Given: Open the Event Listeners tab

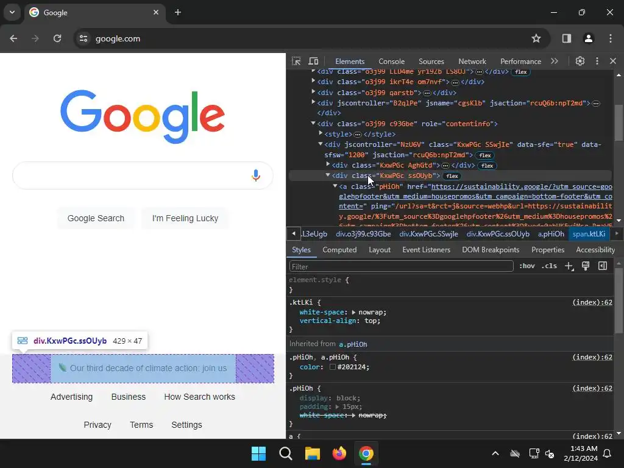Looking at the screenshot, I should pos(426,249).
